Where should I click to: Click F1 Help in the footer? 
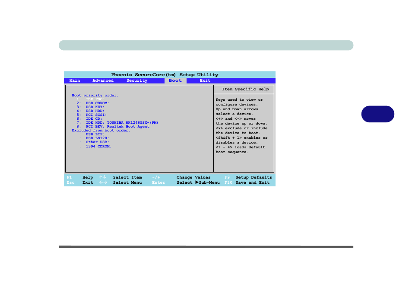point(80,177)
